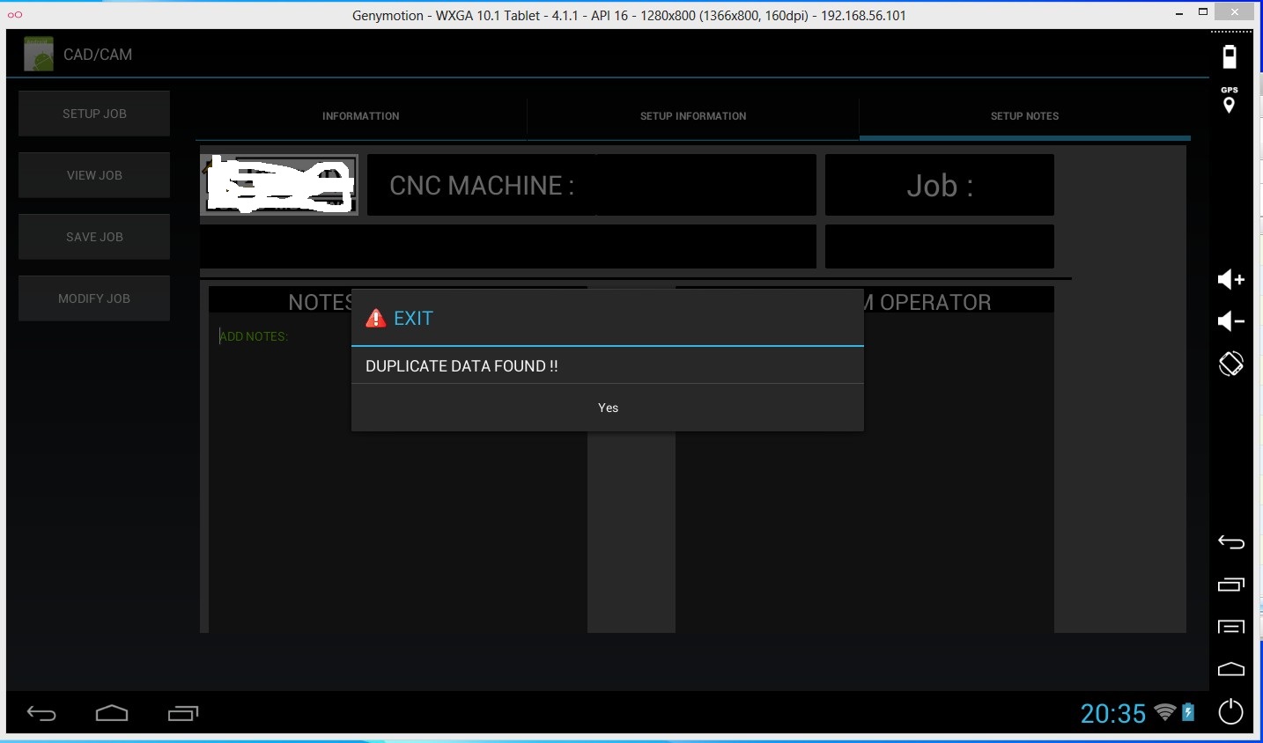Decrease volume with the Genymotion speaker minus

point(1230,321)
